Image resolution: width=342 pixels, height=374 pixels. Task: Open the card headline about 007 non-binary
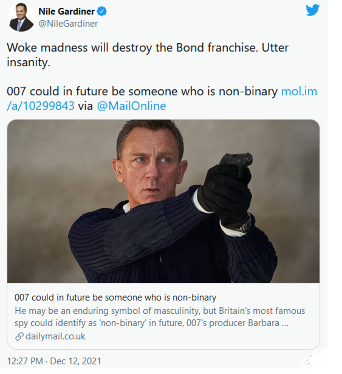115,297
